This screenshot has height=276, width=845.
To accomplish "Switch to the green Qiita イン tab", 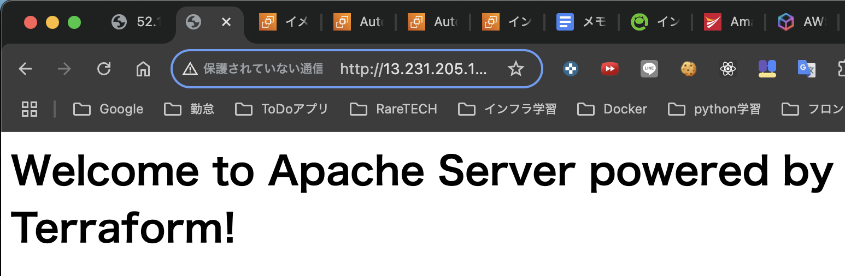I will coord(655,22).
